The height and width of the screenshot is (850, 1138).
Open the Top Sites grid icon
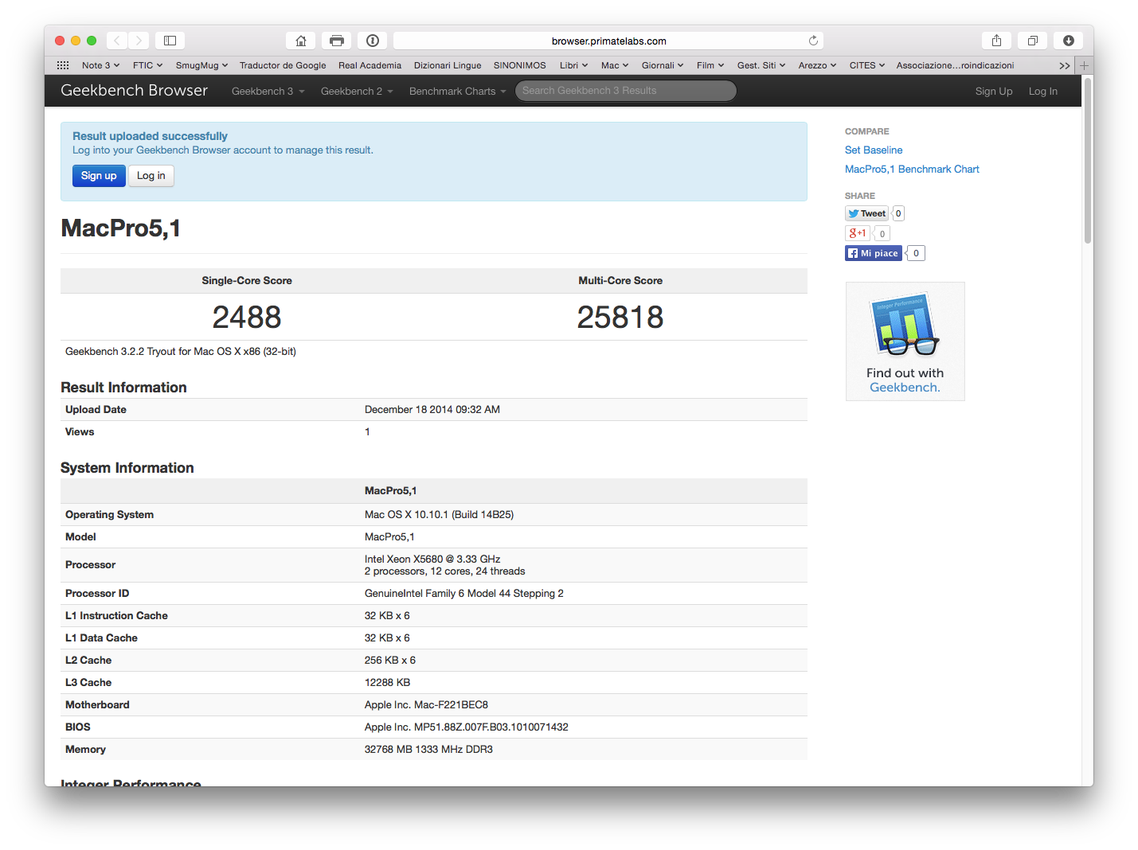pos(63,65)
